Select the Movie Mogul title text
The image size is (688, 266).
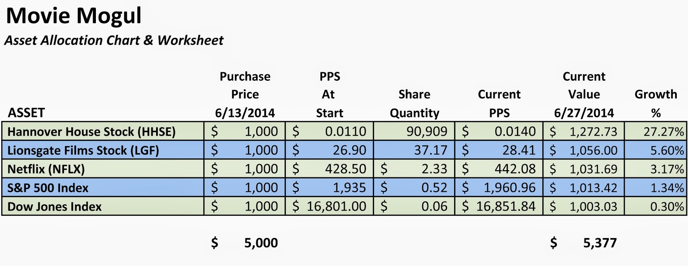point(74,15)
